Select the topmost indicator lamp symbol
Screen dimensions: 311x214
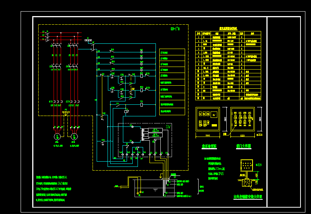(141, 52)
